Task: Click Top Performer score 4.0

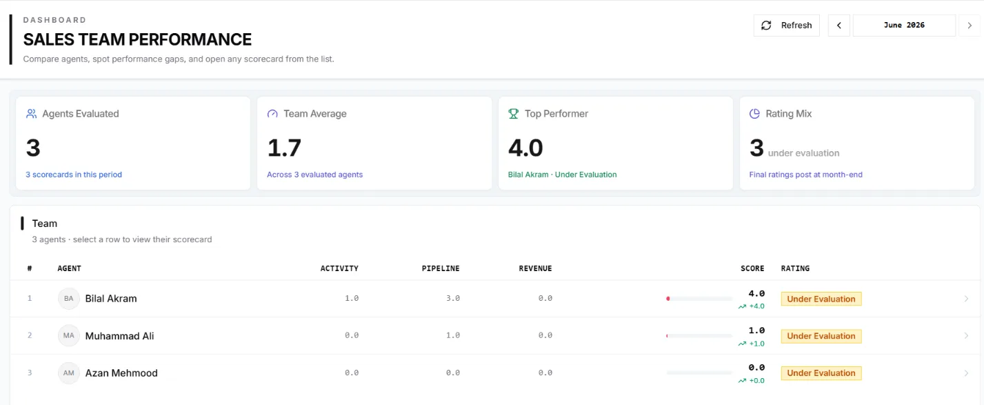Action: (x=525, y=148)
